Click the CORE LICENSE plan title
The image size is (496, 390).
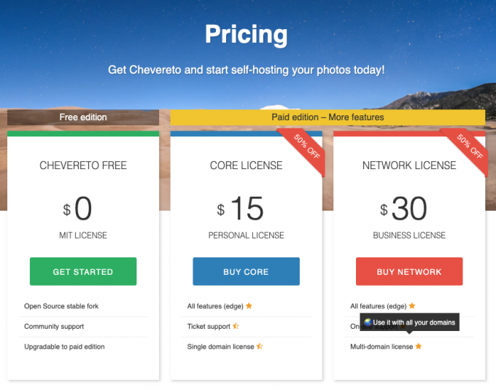tap(246, 166)
